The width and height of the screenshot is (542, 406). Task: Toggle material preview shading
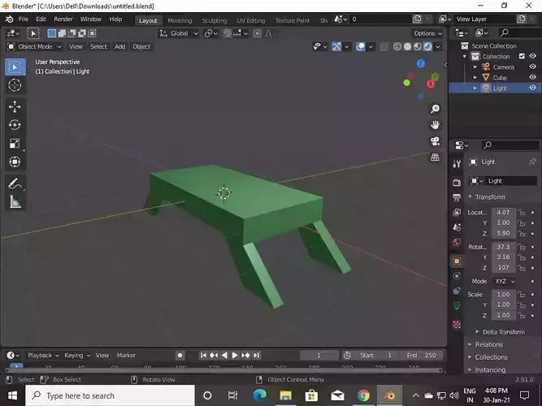418,46
